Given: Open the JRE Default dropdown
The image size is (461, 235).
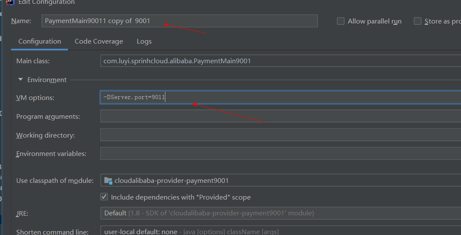Looking at the screenshot, I should pyautogui.click(x=280, y=213).
